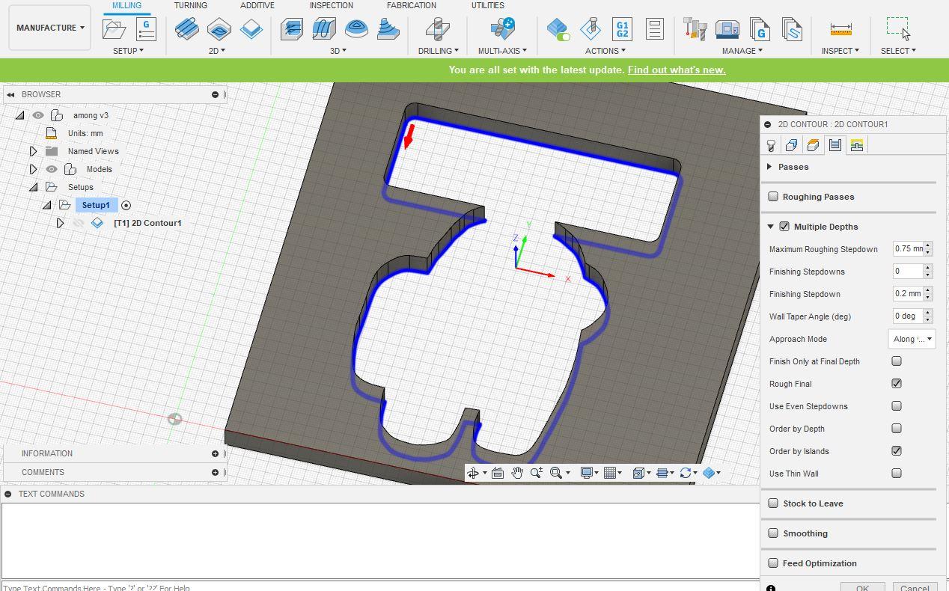
Task: Click the Post Process G1 G2 icon
Action: click(x=622, y=29)
